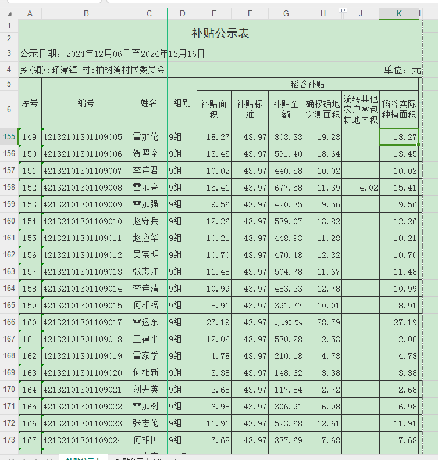The height and width of the screenshot is (460, 438).
Task: Click the 稻谷补贴 merged header cell
Action: (x=308, y=84)
